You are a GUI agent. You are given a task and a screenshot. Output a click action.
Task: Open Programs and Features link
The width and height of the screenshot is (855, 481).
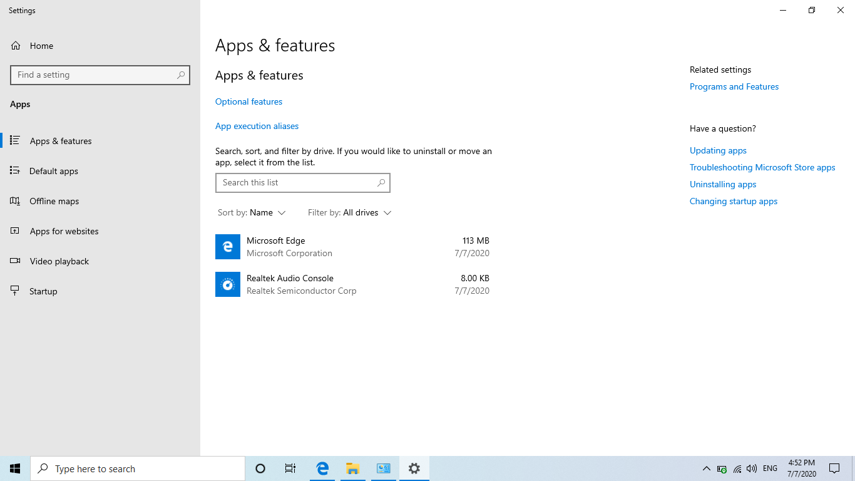coord(734,86)
